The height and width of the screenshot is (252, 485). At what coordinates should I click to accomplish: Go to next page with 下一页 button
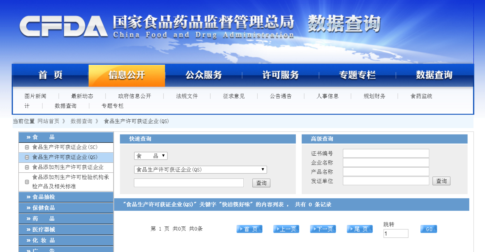323,229
